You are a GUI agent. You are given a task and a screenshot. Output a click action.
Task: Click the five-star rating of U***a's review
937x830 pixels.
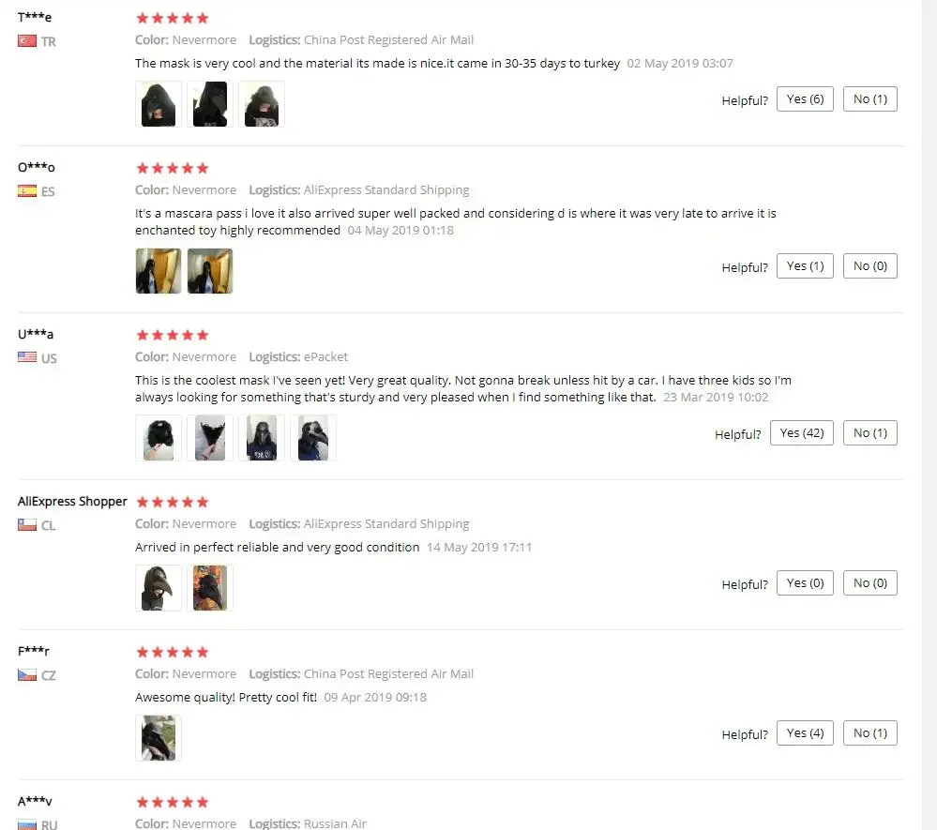172,335
